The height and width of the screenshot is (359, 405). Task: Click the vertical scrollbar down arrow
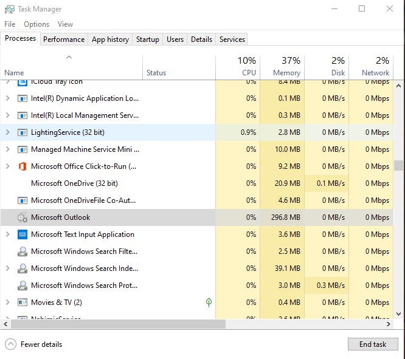398,314
